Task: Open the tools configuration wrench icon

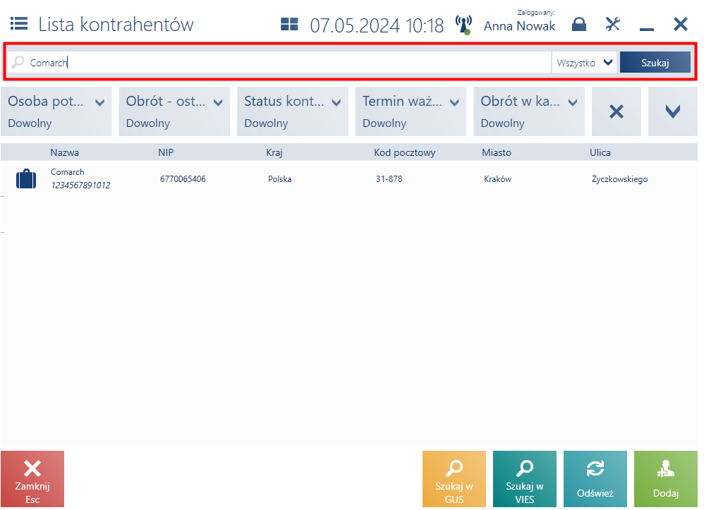Action: coord(613,24)
